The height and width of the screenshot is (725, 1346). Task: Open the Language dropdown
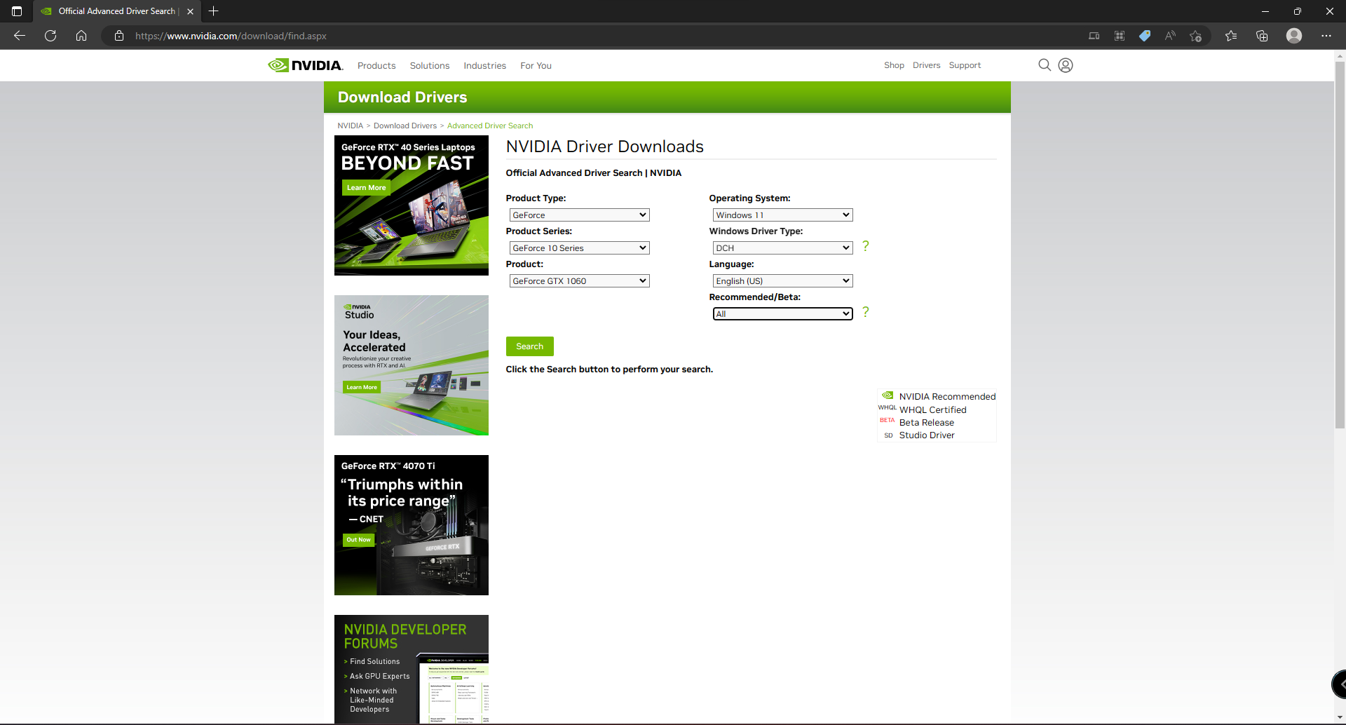point(782,281)
